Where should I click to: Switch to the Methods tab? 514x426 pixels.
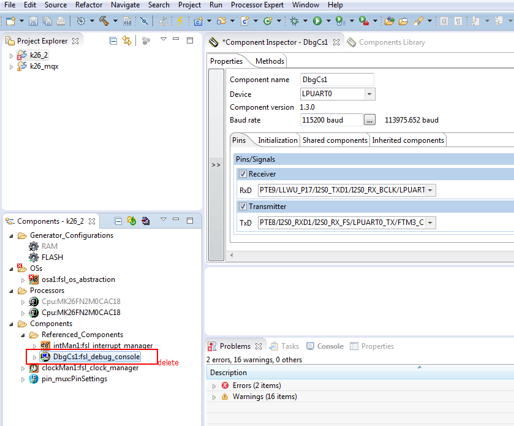point(270,61)
